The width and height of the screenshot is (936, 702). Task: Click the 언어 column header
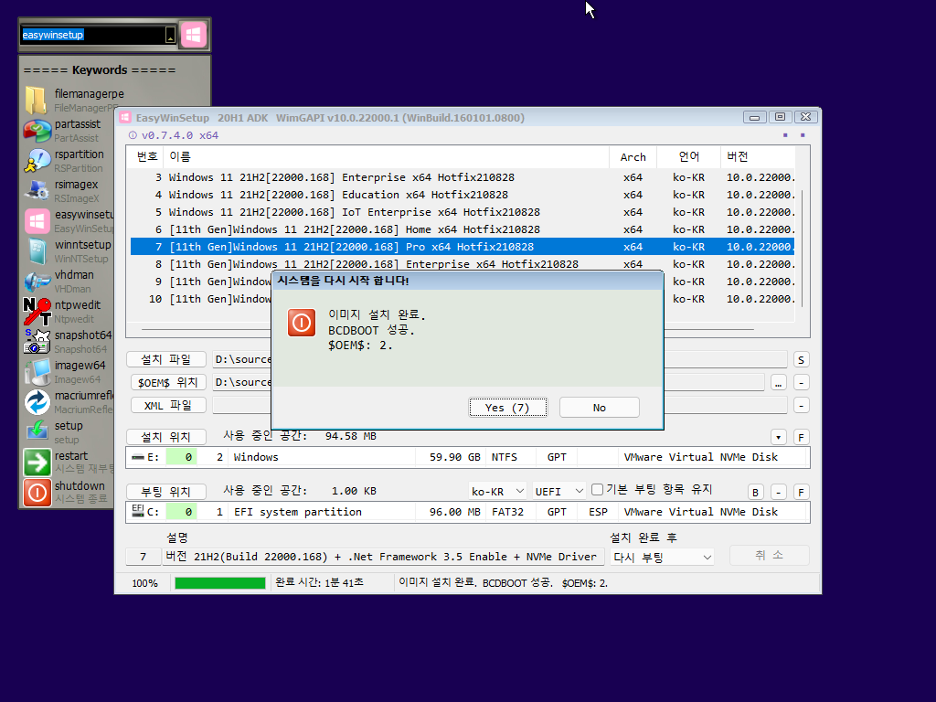[x=688, y=157]
